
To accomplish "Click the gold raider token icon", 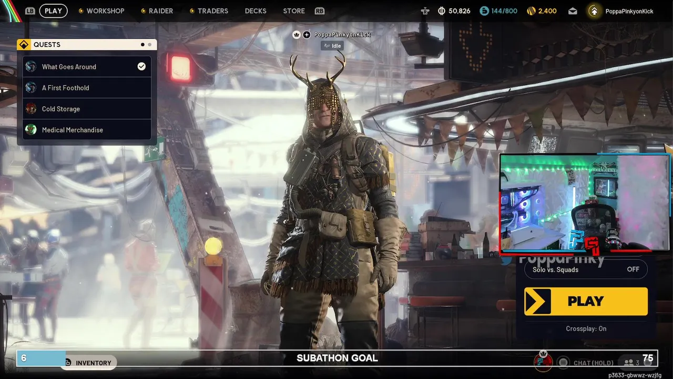I will tap(531, 11).
